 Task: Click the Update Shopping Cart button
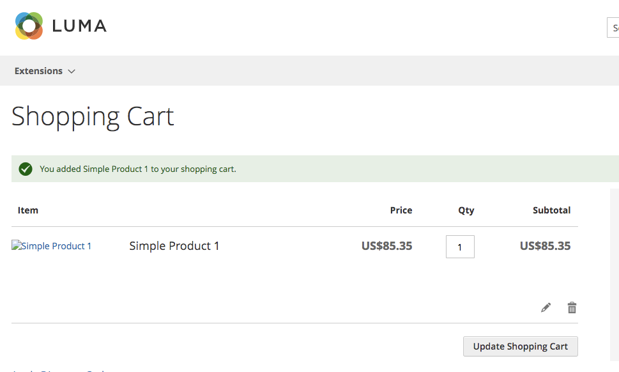pyautogui.click(x=521, y=346)
